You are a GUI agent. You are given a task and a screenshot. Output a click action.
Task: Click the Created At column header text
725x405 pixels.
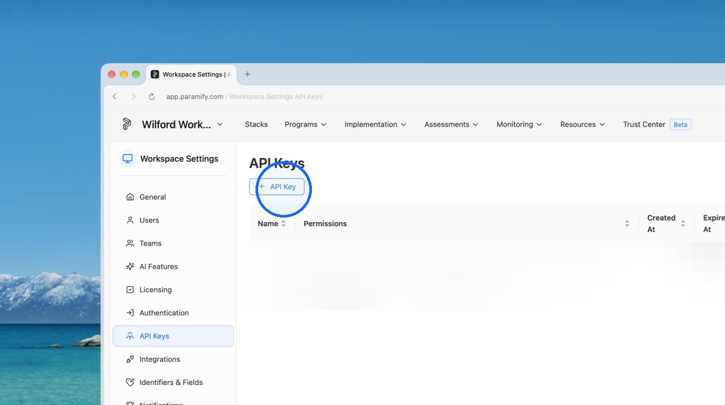(661, 223)
